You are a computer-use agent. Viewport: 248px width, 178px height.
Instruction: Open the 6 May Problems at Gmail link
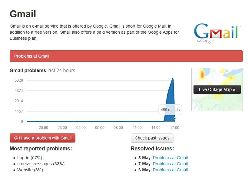(x=170, y=170)
